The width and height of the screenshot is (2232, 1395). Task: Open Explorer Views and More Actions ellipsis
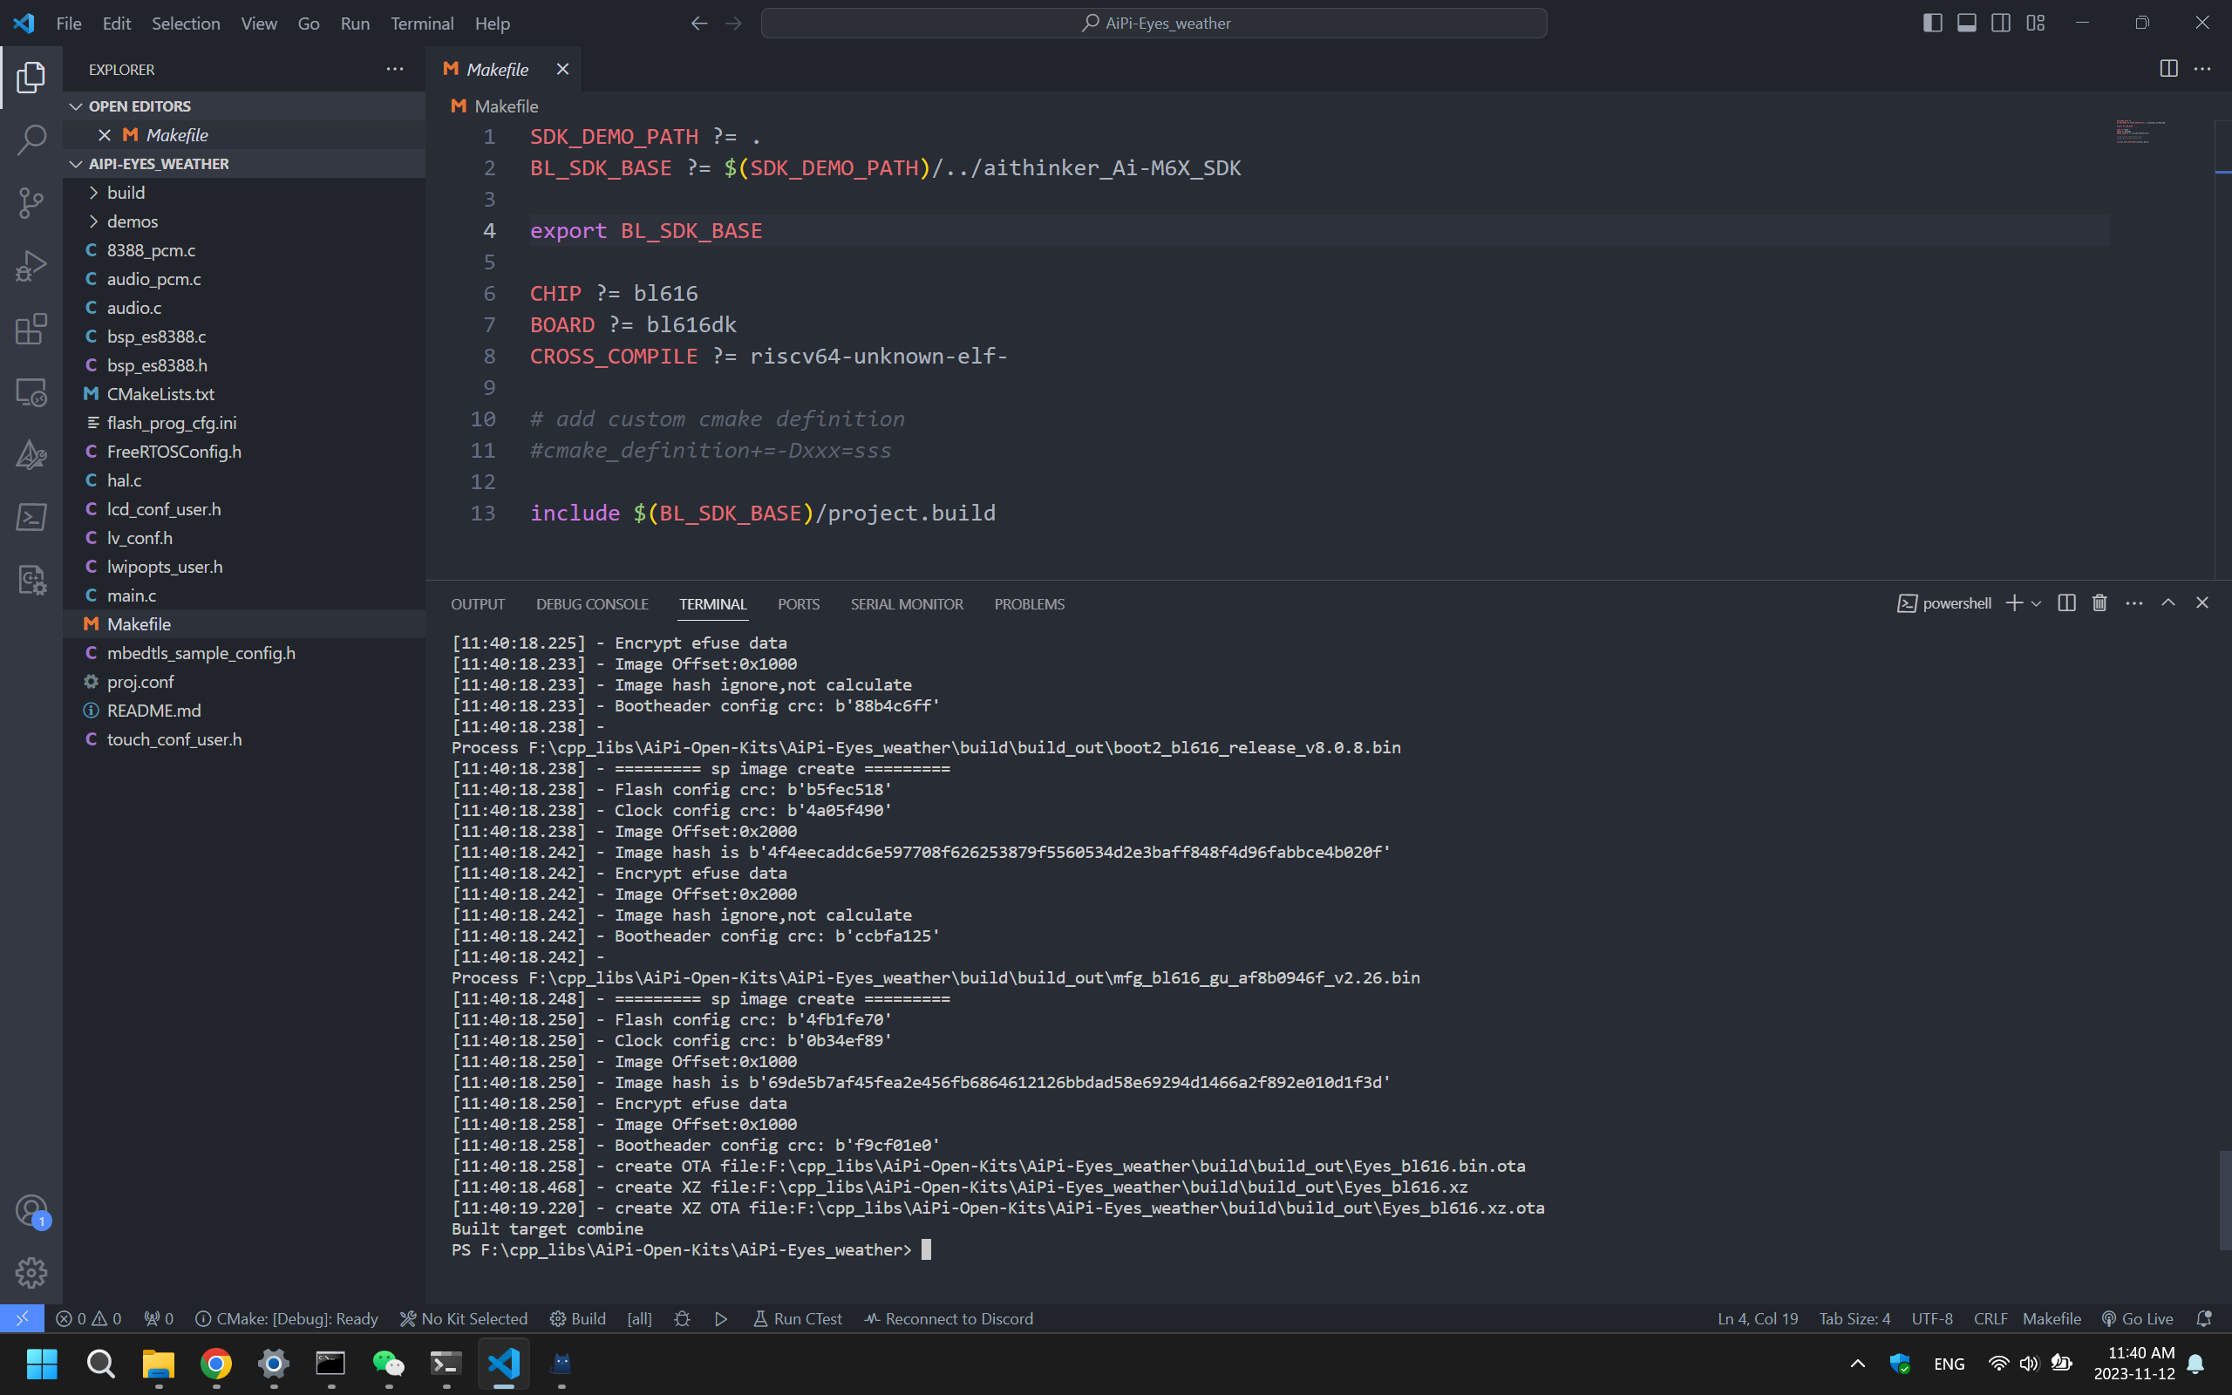click(x=395, y=69)
